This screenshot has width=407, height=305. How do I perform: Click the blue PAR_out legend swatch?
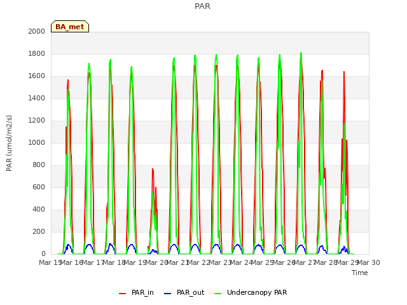(x=168, y=294)
